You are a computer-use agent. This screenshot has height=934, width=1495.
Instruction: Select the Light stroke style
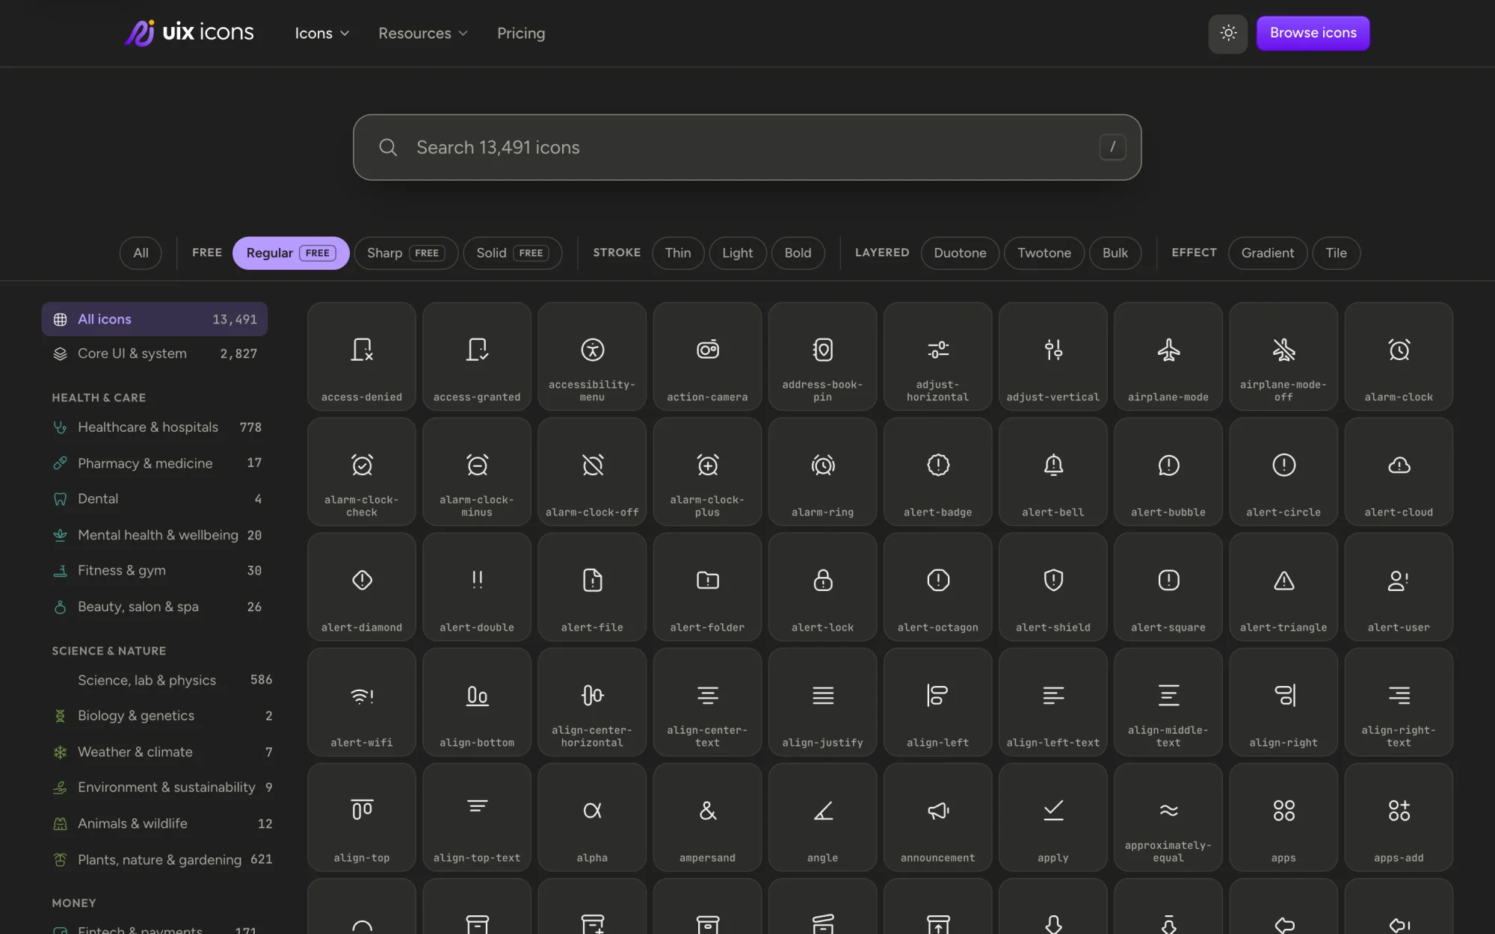[737, 253]
